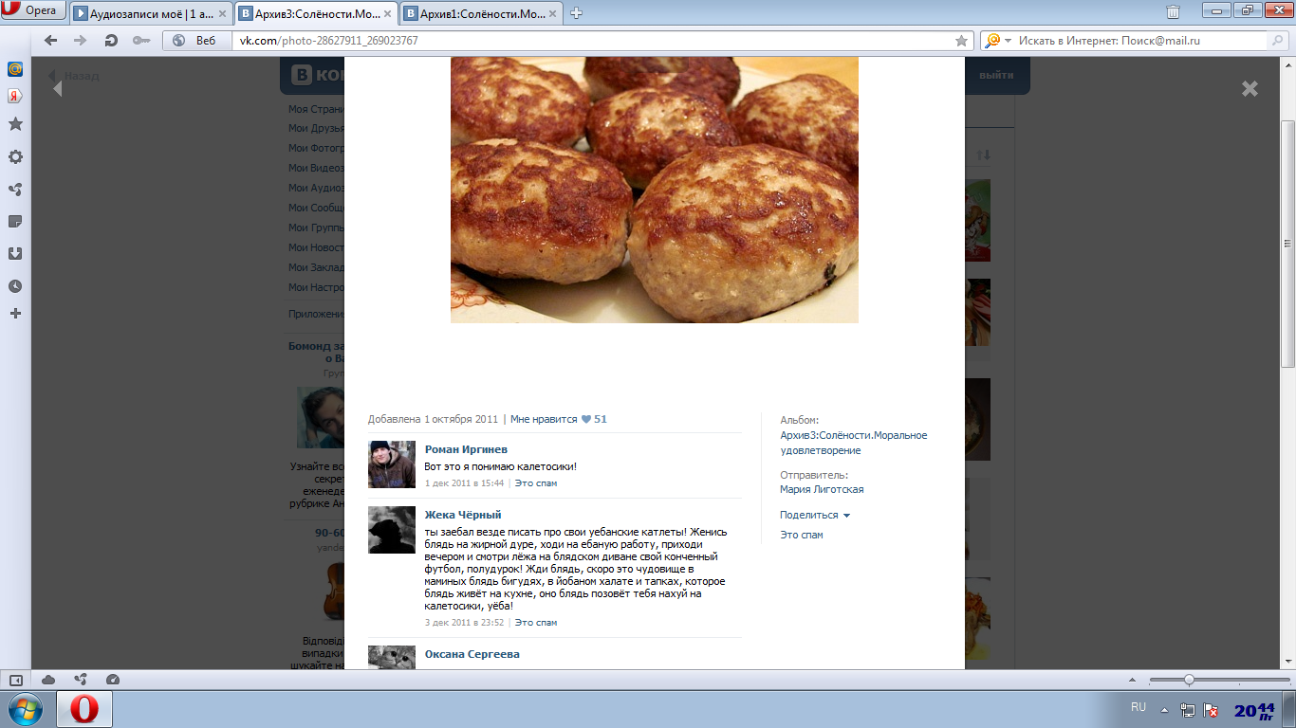Click Роман Иргинев's avatar
Image resolution: width=1296 pixels, height=728 pixels.
[x=392, y=464]
